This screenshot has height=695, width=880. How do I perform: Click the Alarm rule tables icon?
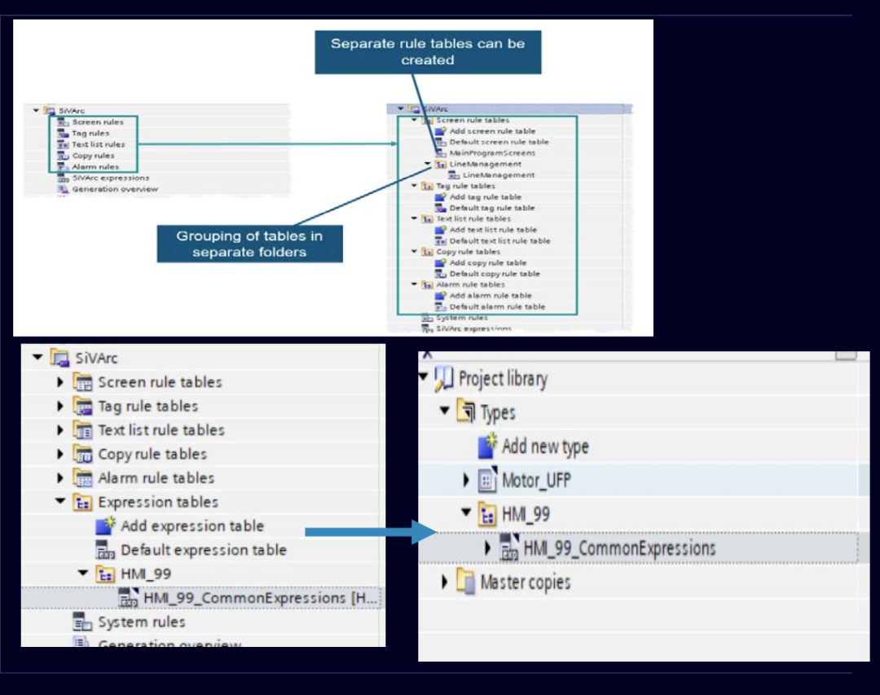tap(83, 478)
